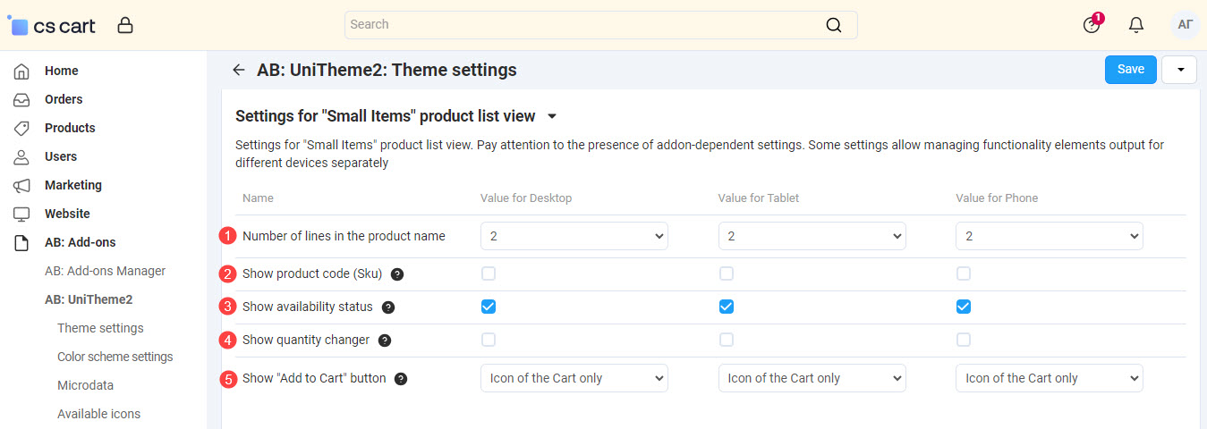Click the Marketing megaphone icon
The width and height of the screenshot is (1207, 429).
click(x=21, y=185)
